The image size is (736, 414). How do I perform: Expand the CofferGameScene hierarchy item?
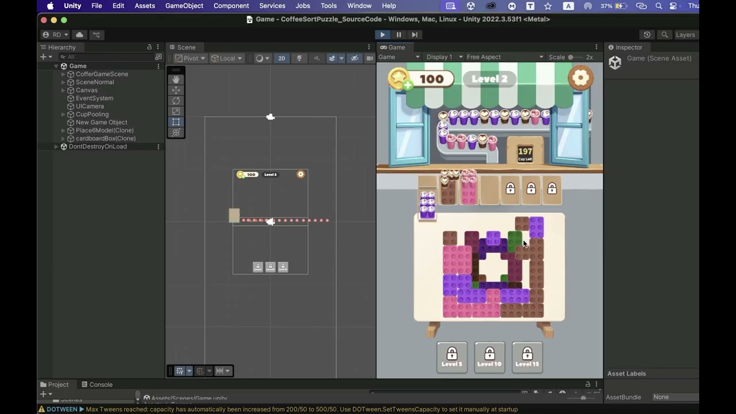tap(63, 74)
